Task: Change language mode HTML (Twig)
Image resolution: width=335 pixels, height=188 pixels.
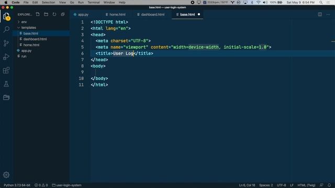Action: tap(306, 185)
